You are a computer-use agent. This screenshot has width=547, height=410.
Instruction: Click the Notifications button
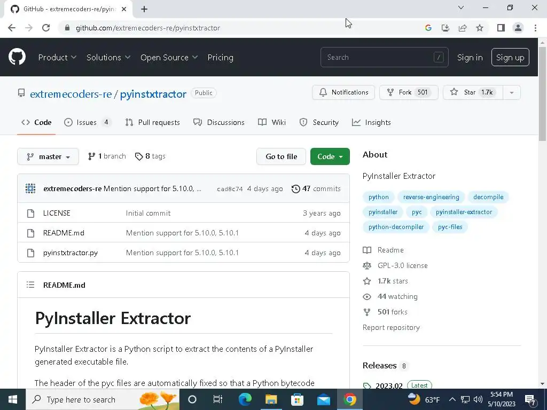pos(343,92)
